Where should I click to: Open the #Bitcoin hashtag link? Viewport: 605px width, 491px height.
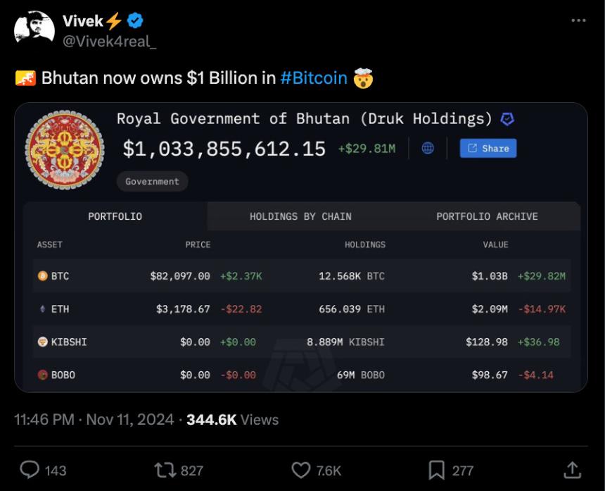[314, 77]
